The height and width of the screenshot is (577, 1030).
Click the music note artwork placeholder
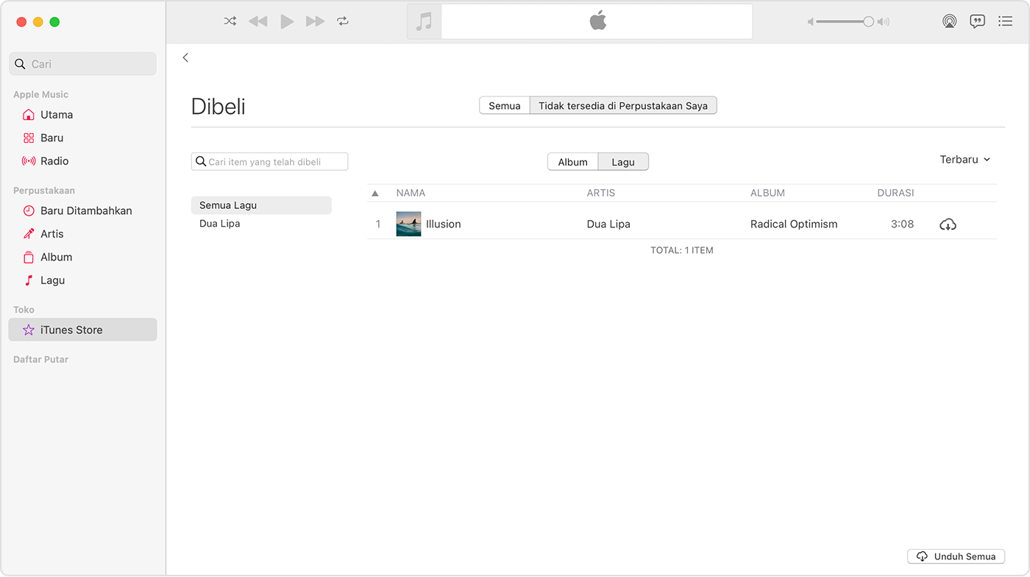coord(424,21)
